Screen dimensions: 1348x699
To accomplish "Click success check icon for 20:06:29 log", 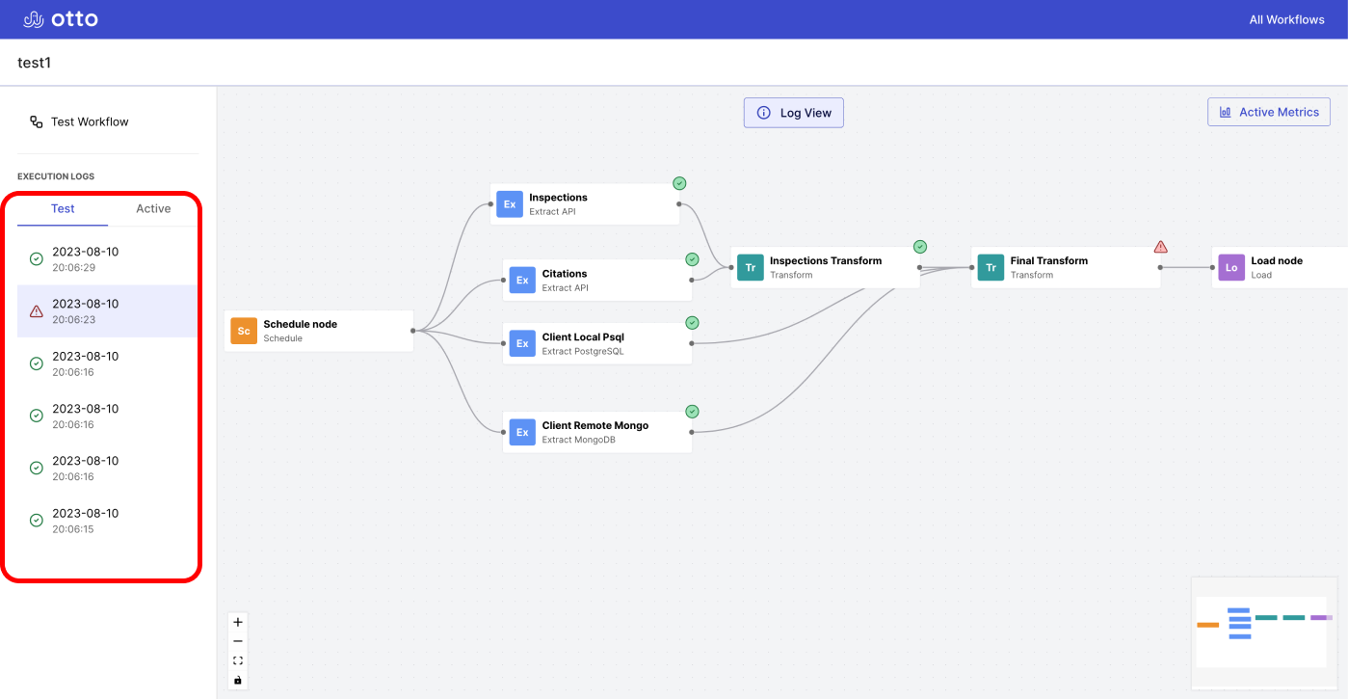I will pos(37,258).
